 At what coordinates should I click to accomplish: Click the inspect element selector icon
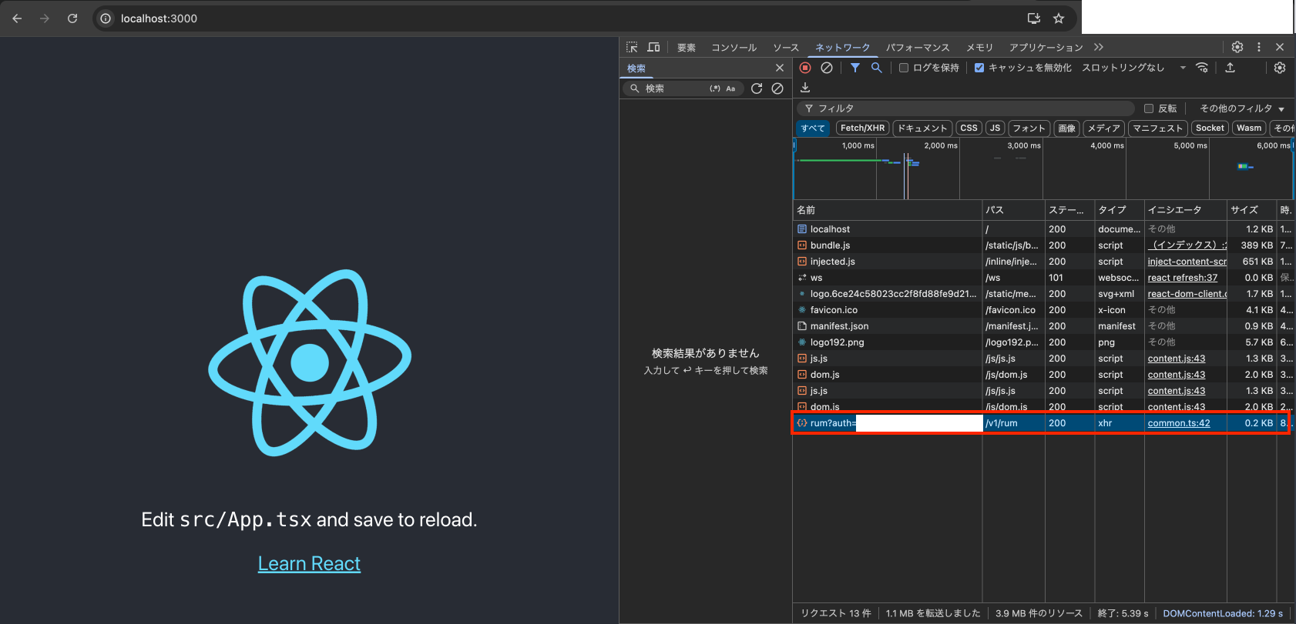point(632,47)
